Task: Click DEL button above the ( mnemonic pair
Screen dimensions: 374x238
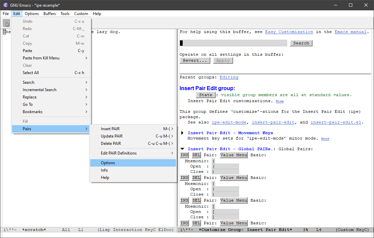Action: (x=196, y=155)
